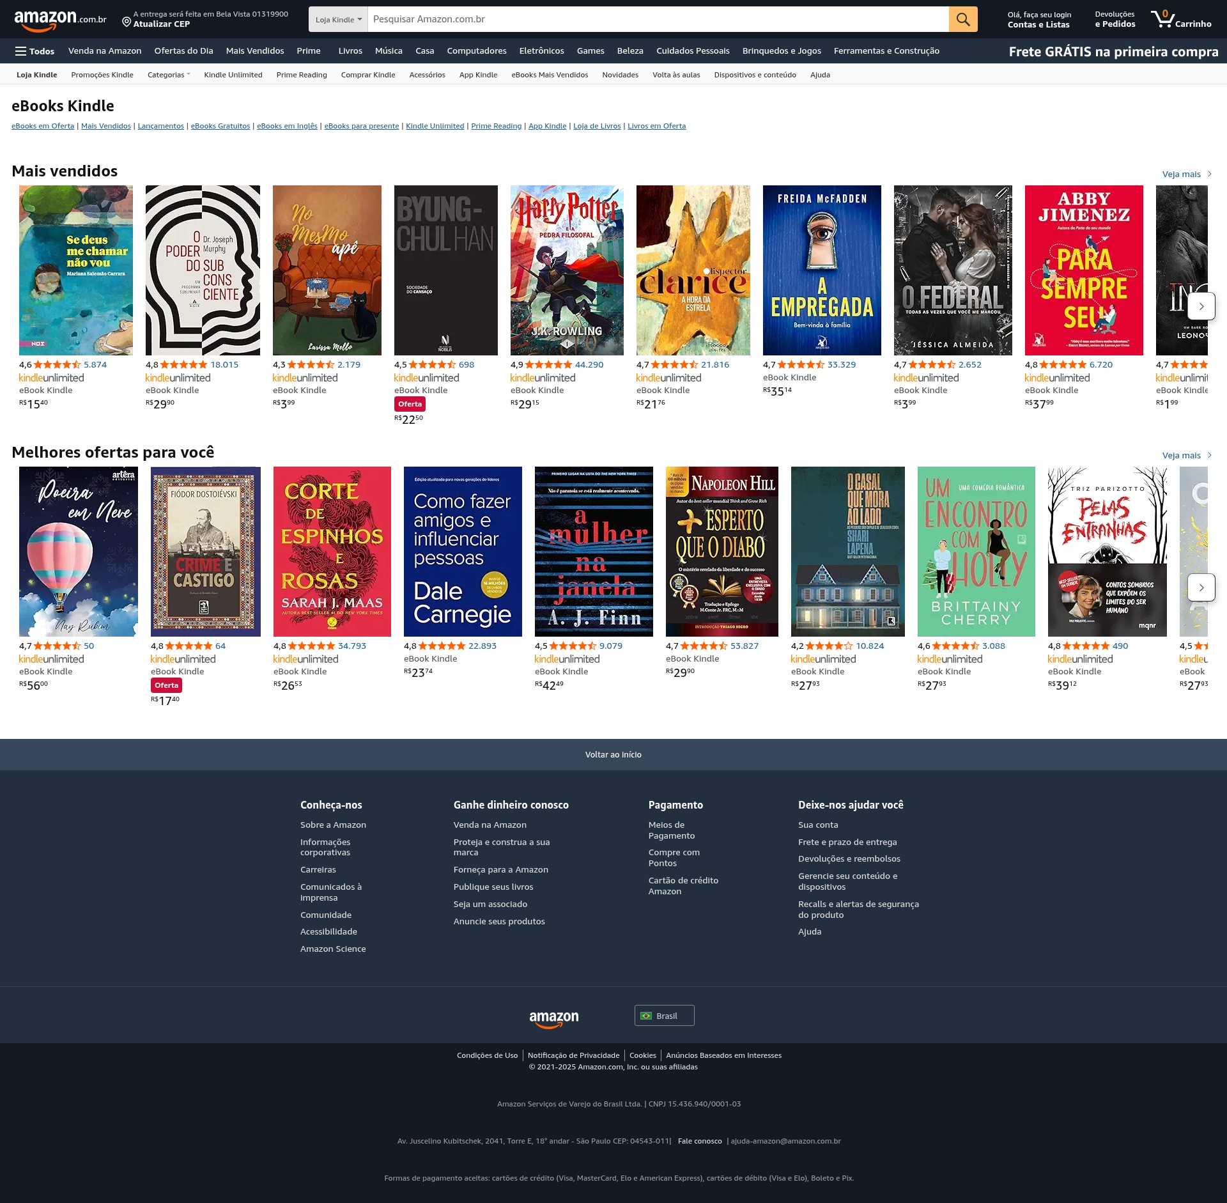This screenshot has width=1227, height=1203.
Task: Click Fale conosco footer link
Action: tap(700, 1141)
